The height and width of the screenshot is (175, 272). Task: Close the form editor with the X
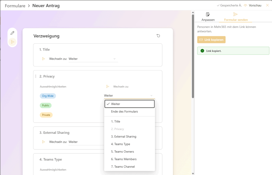coord(267,5)
